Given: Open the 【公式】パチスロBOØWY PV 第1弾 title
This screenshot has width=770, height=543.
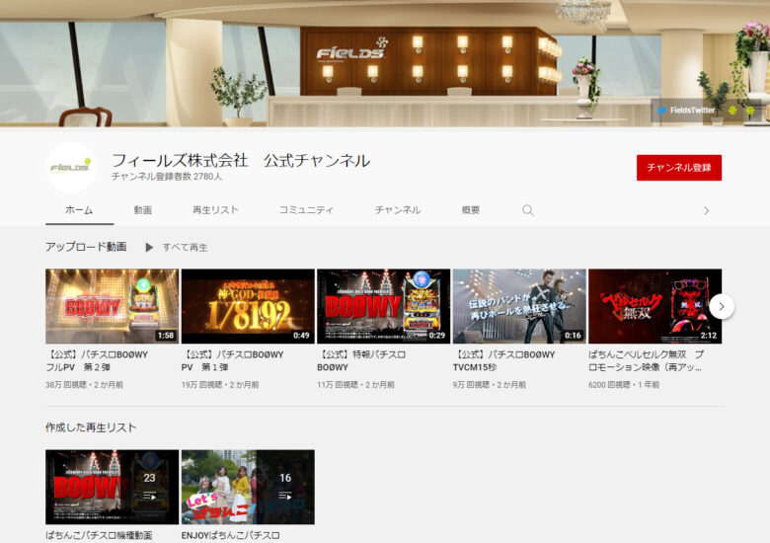Looking at the screenshot, I should (232, 361).
